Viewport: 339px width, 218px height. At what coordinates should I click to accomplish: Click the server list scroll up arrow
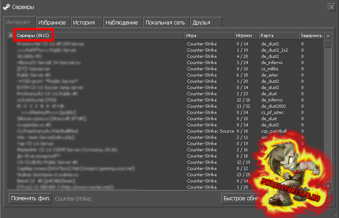(328, 35)
